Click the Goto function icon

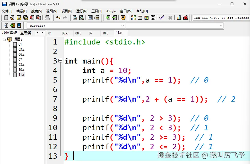pos(90,18)
